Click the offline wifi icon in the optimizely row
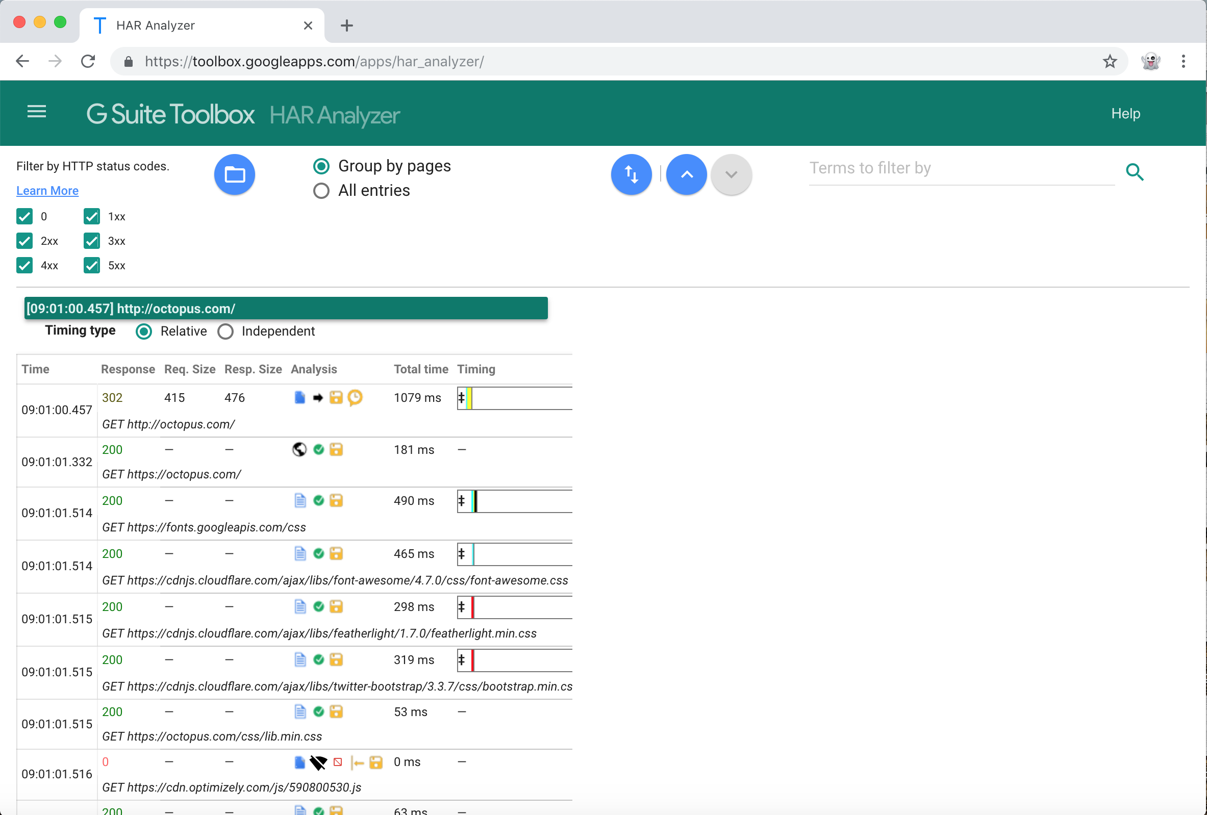The height and width of the screenshot is (815, 1207). pyautogui.click(x=318, y=762)
